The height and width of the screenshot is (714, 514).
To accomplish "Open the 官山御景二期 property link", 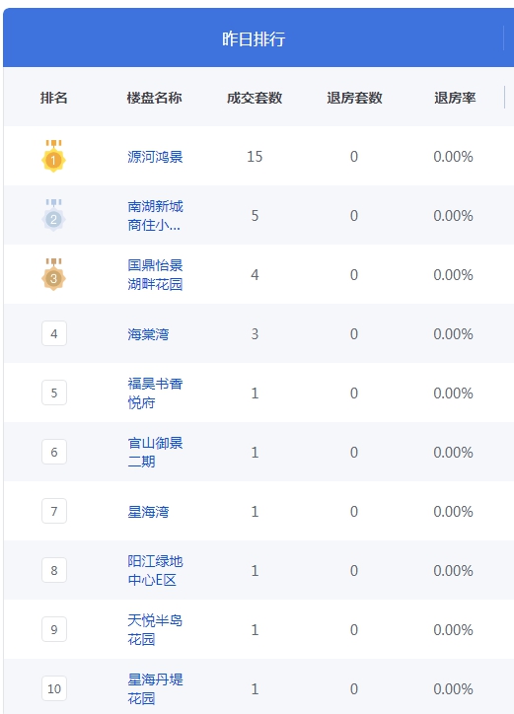I will tap(155, 453).
